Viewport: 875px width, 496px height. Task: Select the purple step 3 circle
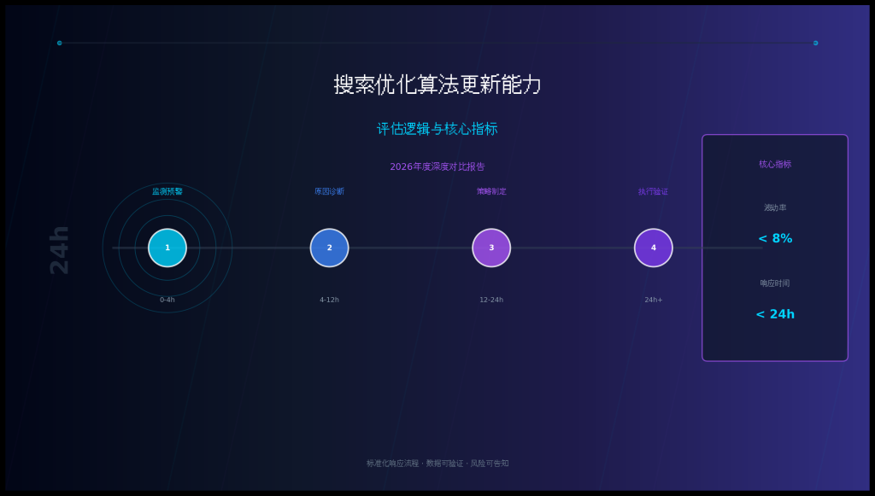tap(491, 247)
